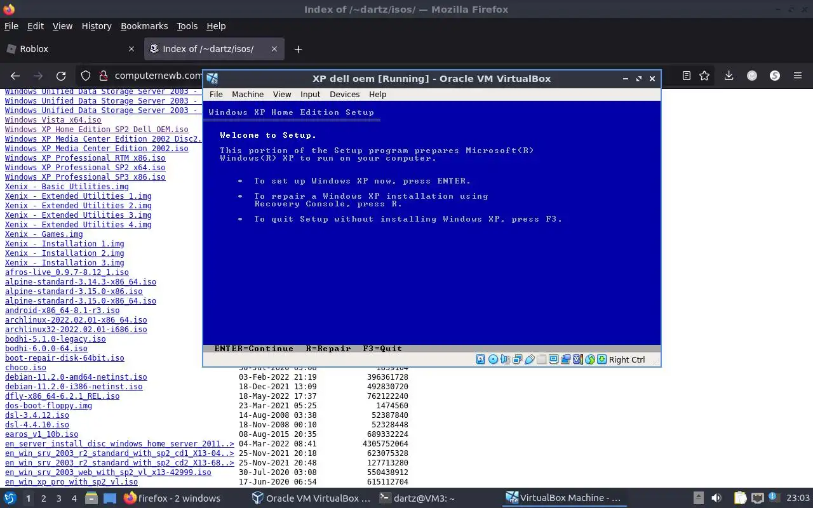Click the USB devices indicator in VirtualBox status bar
Image resolution: width=813 pixels, height=508 pixels.
(530, 359)
